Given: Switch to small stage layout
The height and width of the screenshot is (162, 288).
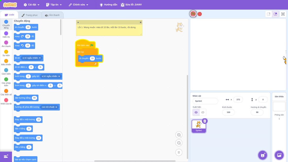Looking at the screenshot, I should pyautogui.click(x=269, y=14).
